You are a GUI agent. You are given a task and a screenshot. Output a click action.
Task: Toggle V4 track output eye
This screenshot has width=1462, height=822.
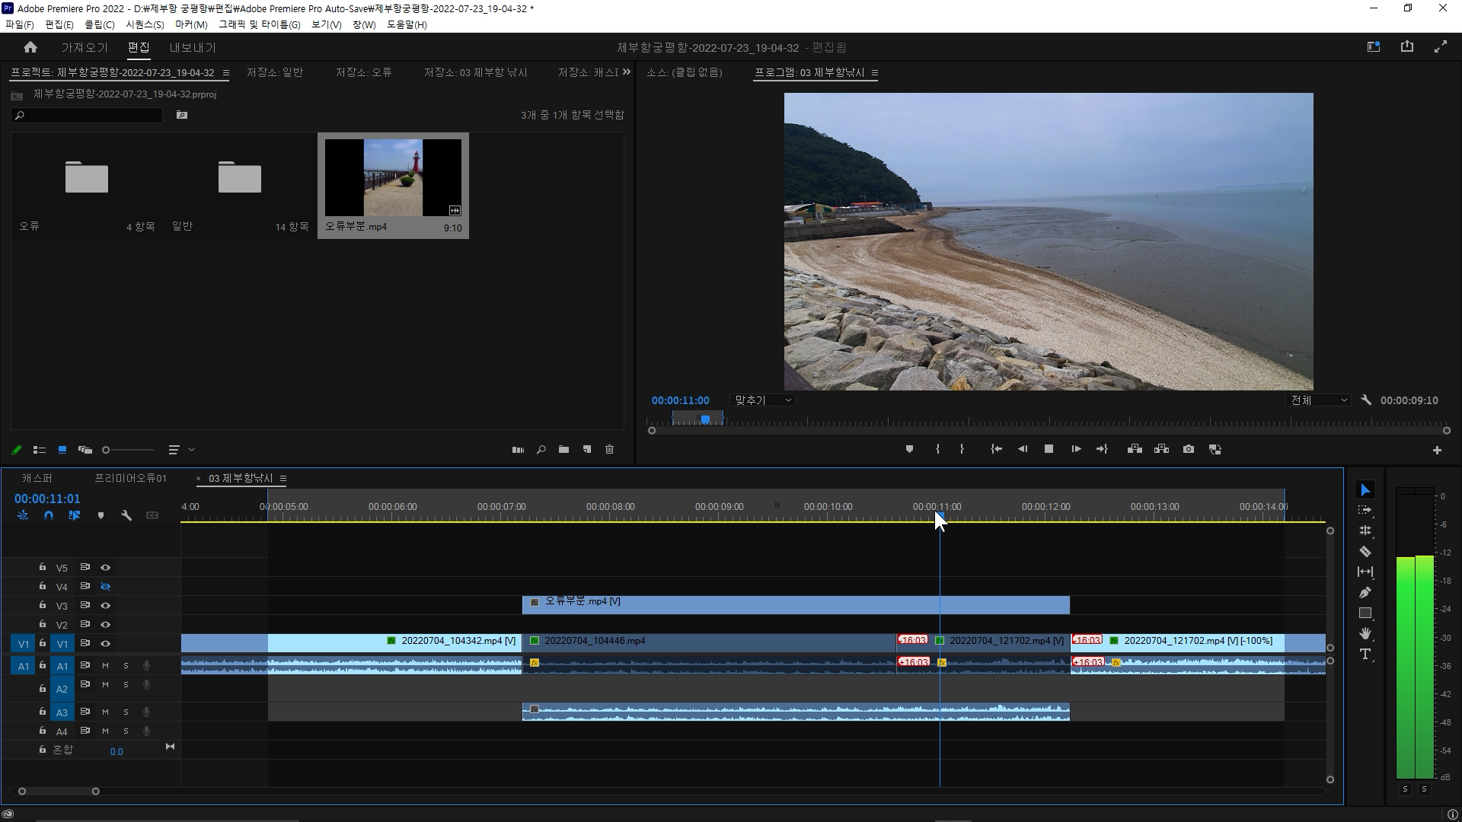(x=106, y=587)
